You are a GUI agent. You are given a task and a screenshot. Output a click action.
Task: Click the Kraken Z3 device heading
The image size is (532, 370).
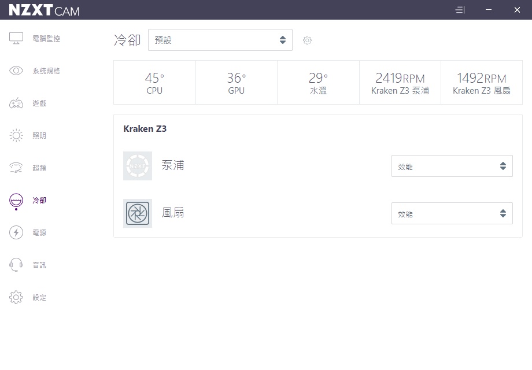[x=145, y=129]
